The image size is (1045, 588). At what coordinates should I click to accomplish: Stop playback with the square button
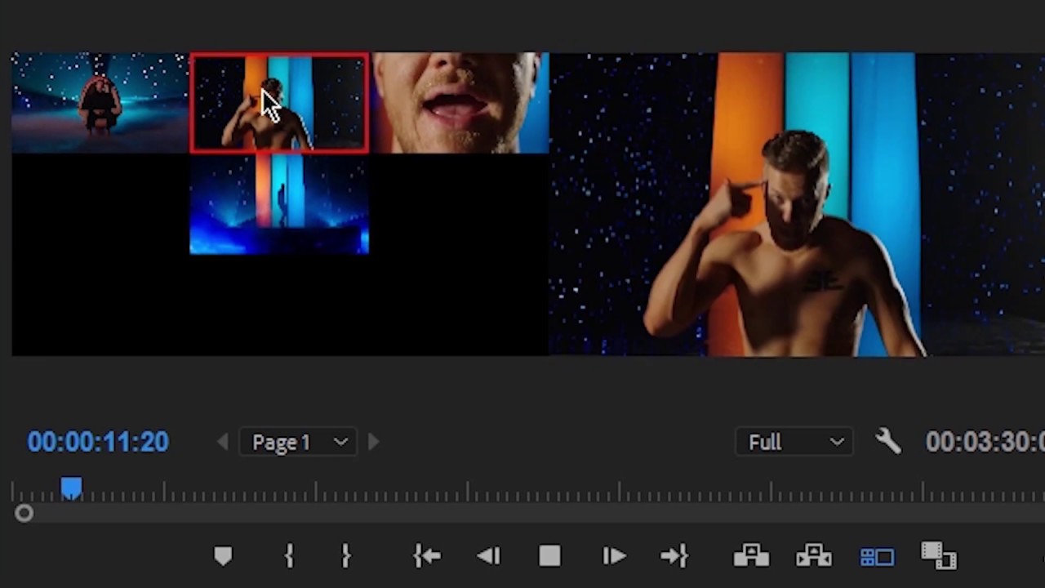coord(549,556)
